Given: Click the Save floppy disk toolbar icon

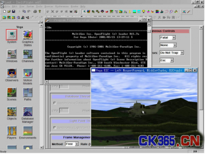Looking at the screenshot, I should [13, 12].
